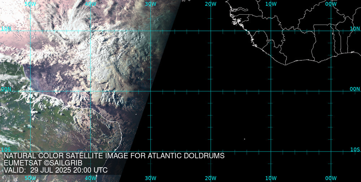The height and width of the screenshot is (182, 361).
Task: Select the 20W label on the top edge
Action: (211, 4)
